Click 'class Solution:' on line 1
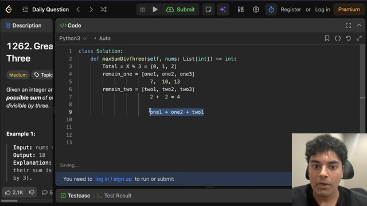367x206 pixels. pos(101,51)
